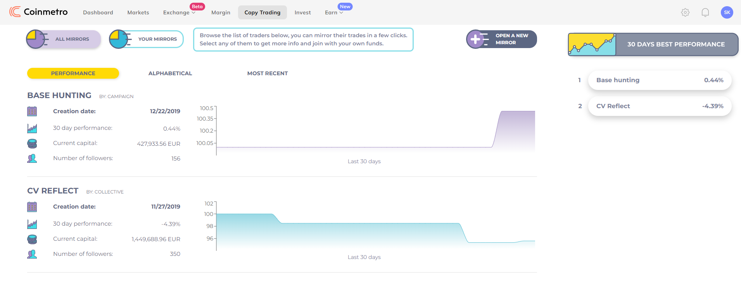
Task: Click CV Reflect 30 day performance chart icon
Action: pyautogui.click(x=32, y=224)
